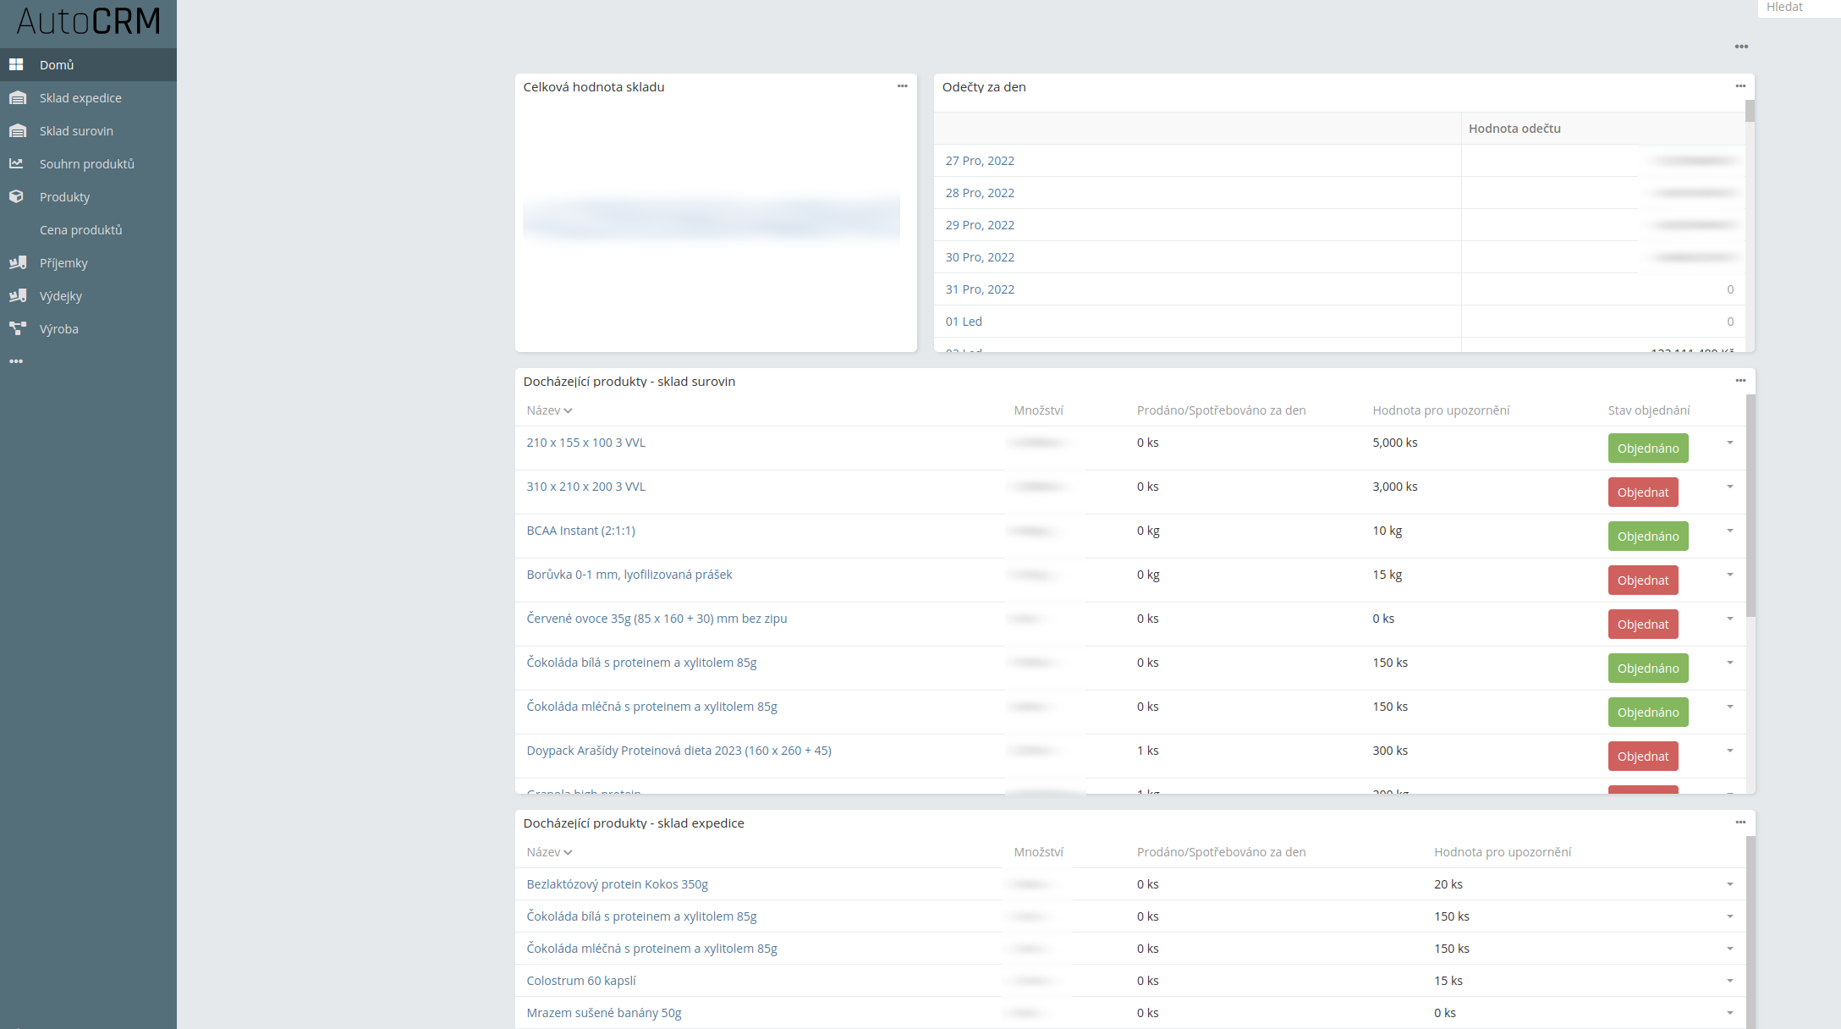Open Výdejky menu item
This screenshot has height=1029, width=1841.
(x=61, y=296)
